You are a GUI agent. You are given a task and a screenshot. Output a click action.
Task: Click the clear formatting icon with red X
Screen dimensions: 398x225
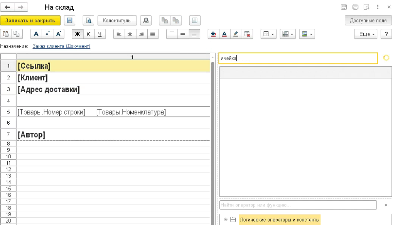247,34
